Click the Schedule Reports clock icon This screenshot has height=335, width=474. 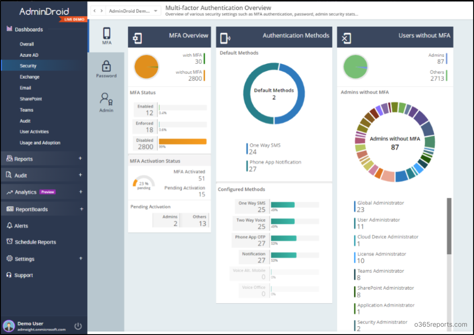tap(10, 242)
